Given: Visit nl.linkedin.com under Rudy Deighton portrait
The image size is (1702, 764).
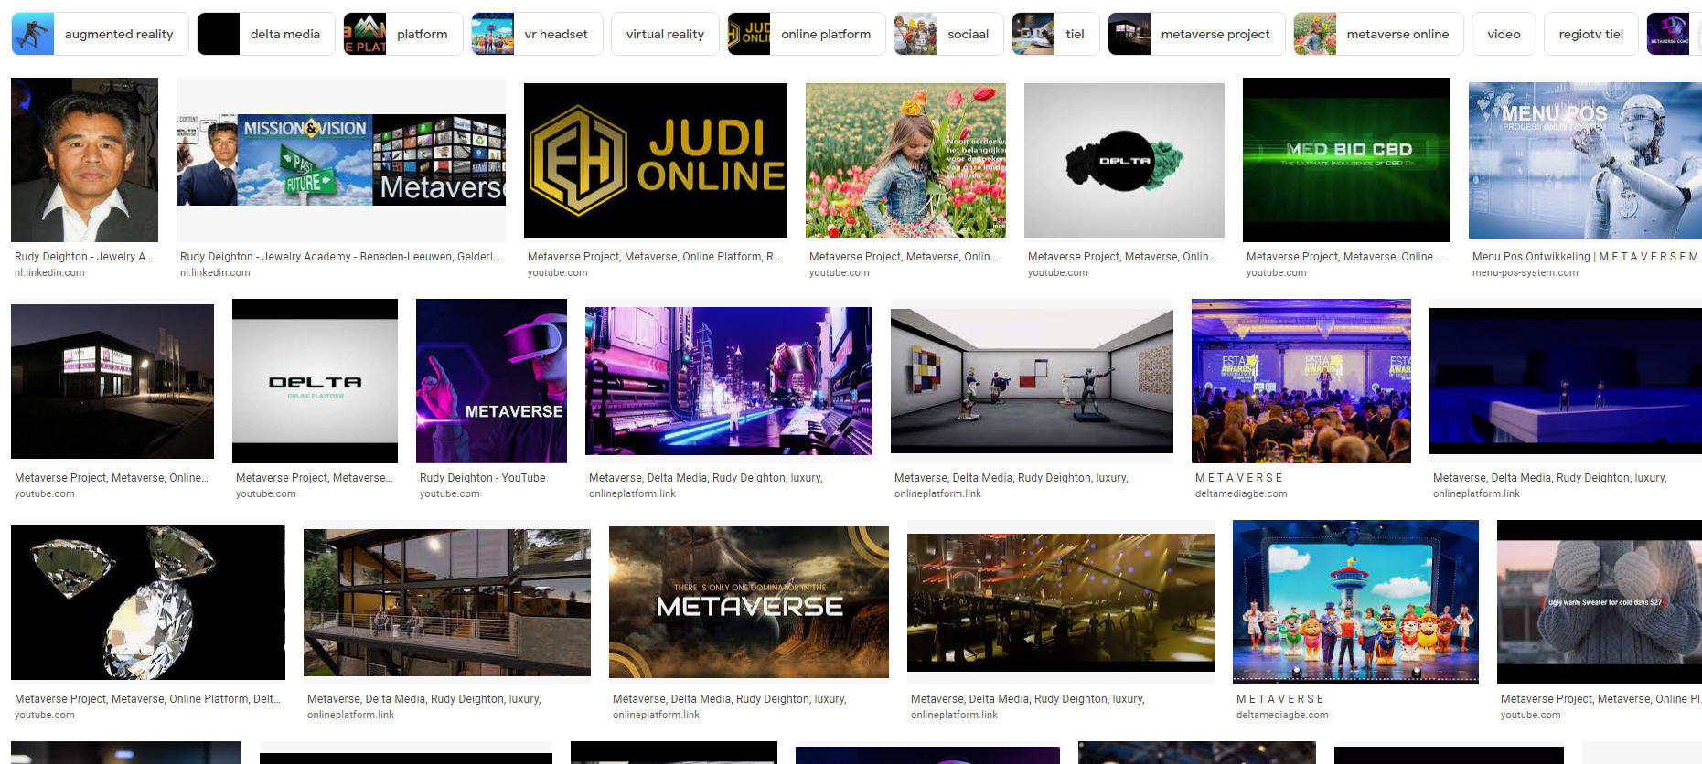Looking at the screenshot, I should (x=49, y=272).
